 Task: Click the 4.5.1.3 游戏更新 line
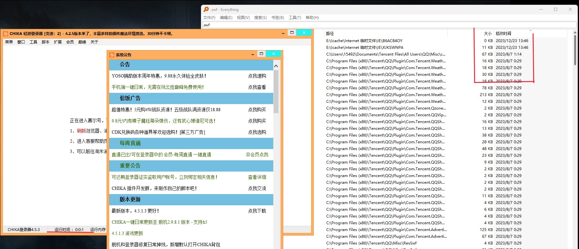(x=127, y=233)
